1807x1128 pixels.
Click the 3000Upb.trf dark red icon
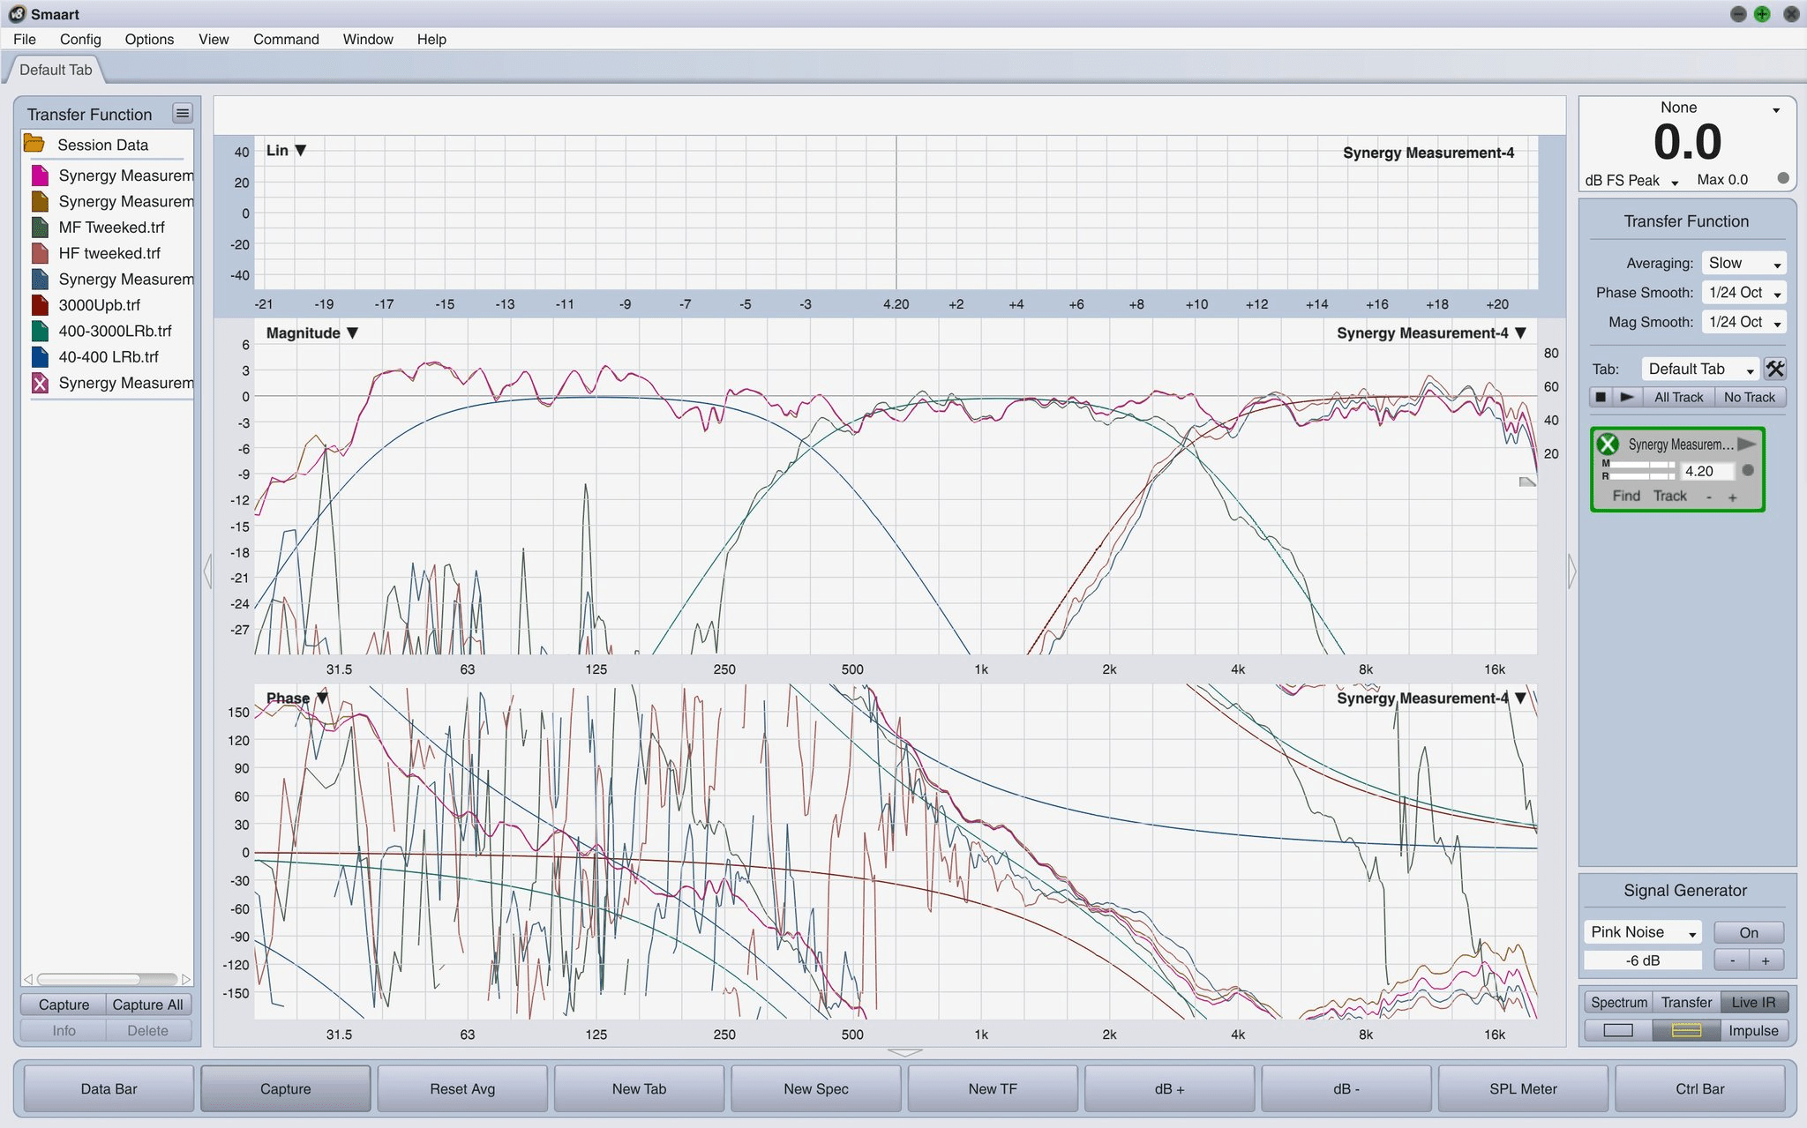(40, 305)
